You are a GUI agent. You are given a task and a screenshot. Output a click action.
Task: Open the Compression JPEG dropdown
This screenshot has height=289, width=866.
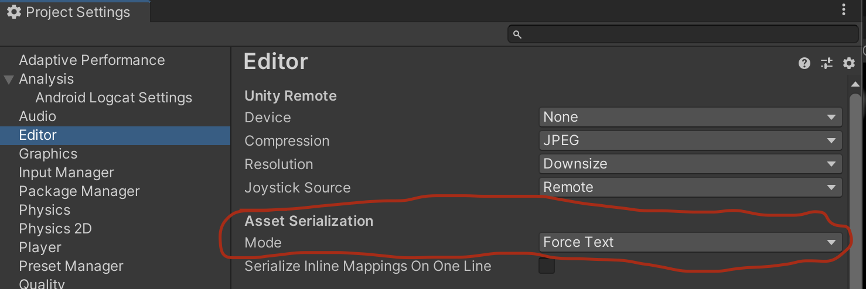[x=690, y=140]
